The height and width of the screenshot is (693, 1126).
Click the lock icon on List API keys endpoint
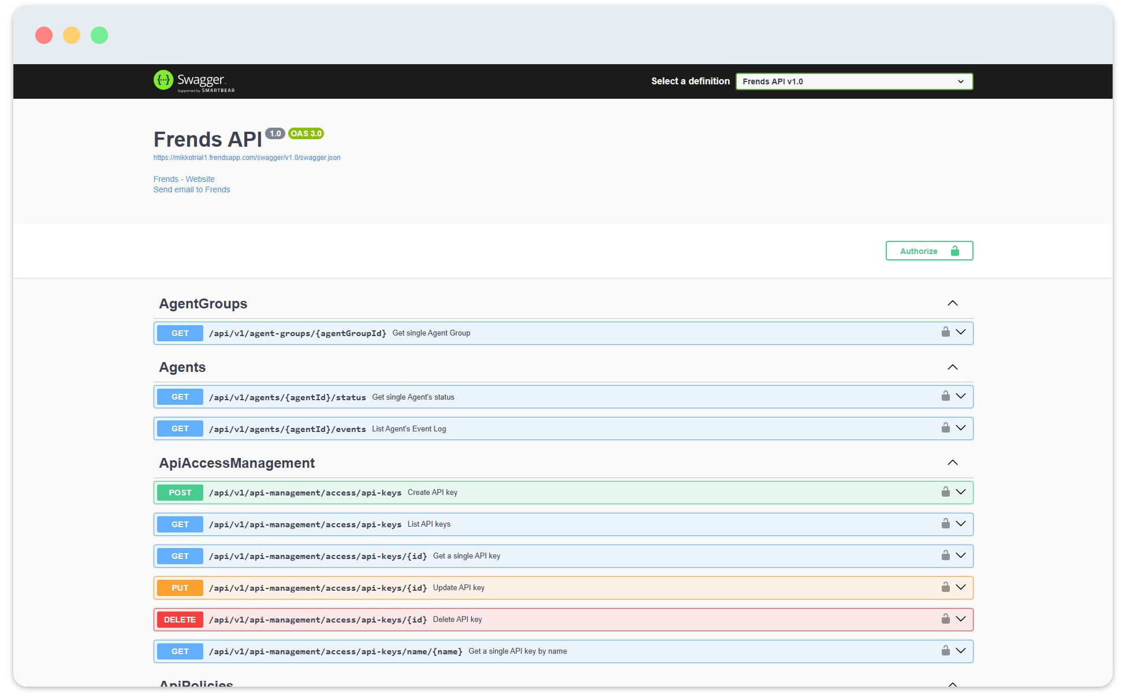pos(946,523)
